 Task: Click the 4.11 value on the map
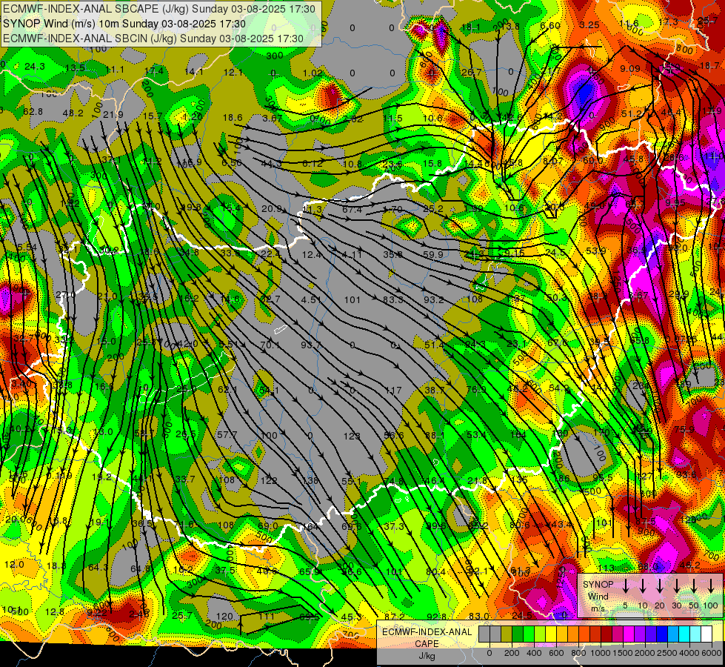pos(352,255)
